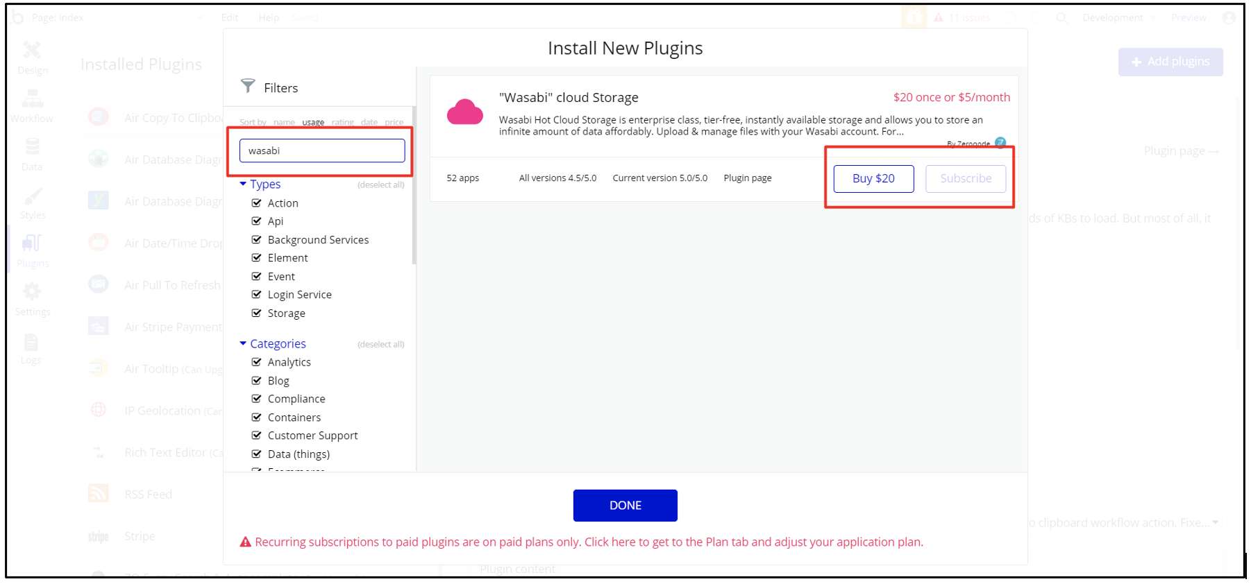Click the filters panel vertical scrollbar
Image resolution: width=1251 pixels, height=584 pixels.
coord(414,185)
